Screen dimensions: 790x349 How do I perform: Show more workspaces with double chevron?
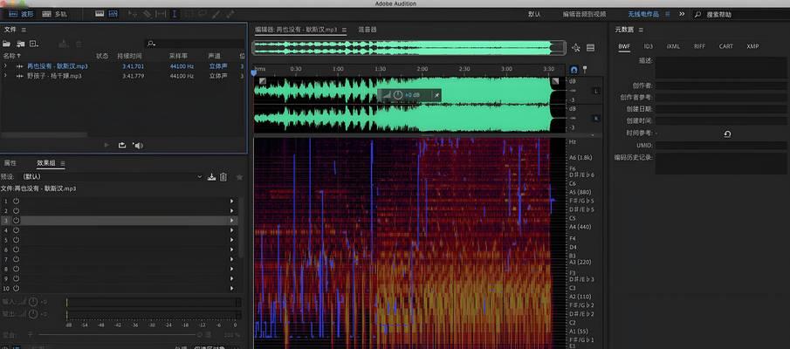pos(682,14)
